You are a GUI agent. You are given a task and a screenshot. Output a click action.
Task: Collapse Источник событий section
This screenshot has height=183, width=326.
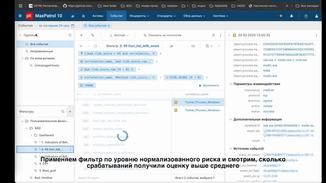pyautogui.click(x=231, y=149)
